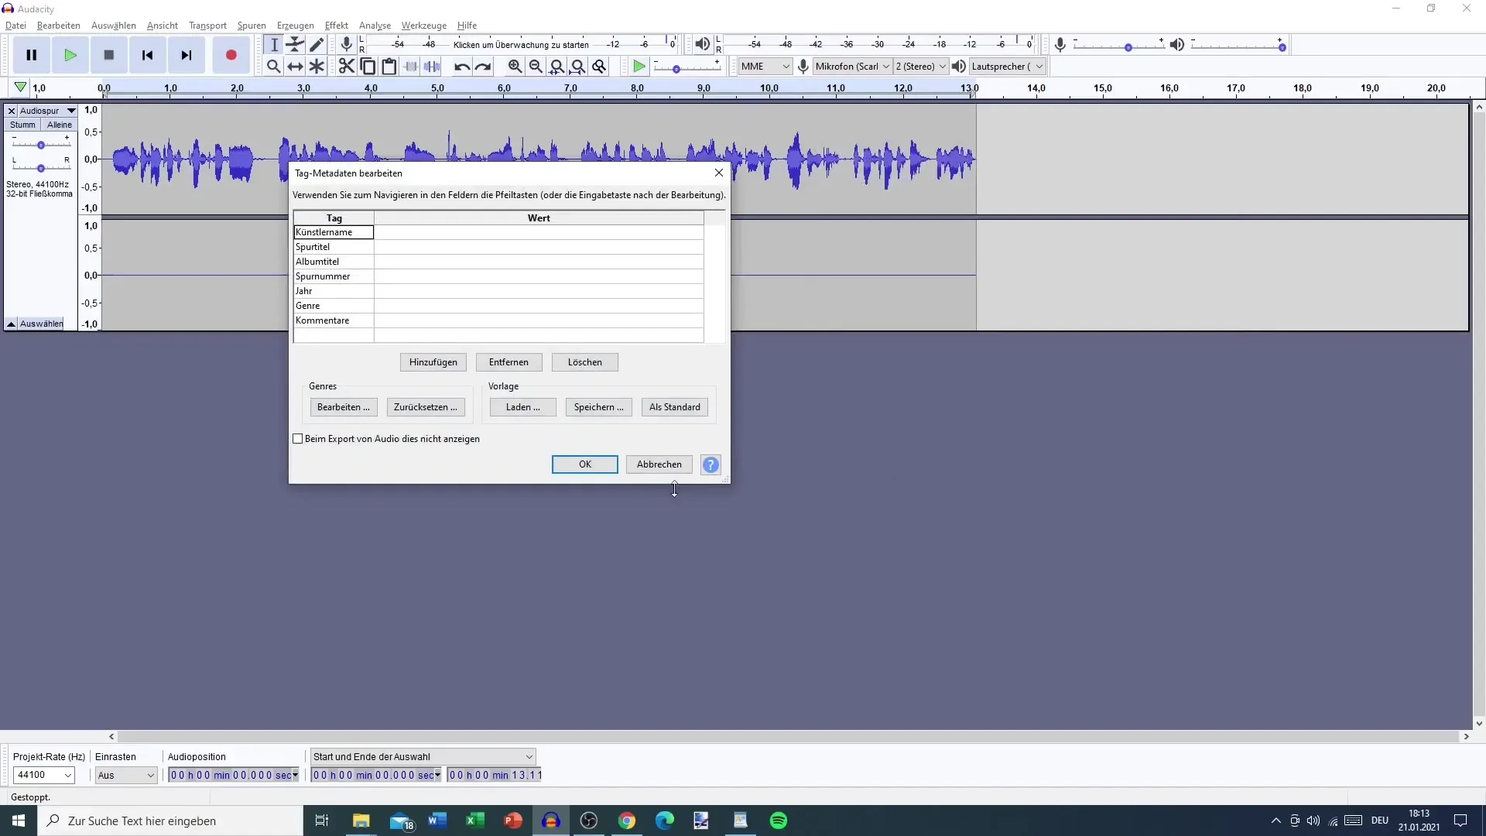Click the playback meter speaker icon
This screenshot has width=1486, height=836.
click(x=702, y=44)
